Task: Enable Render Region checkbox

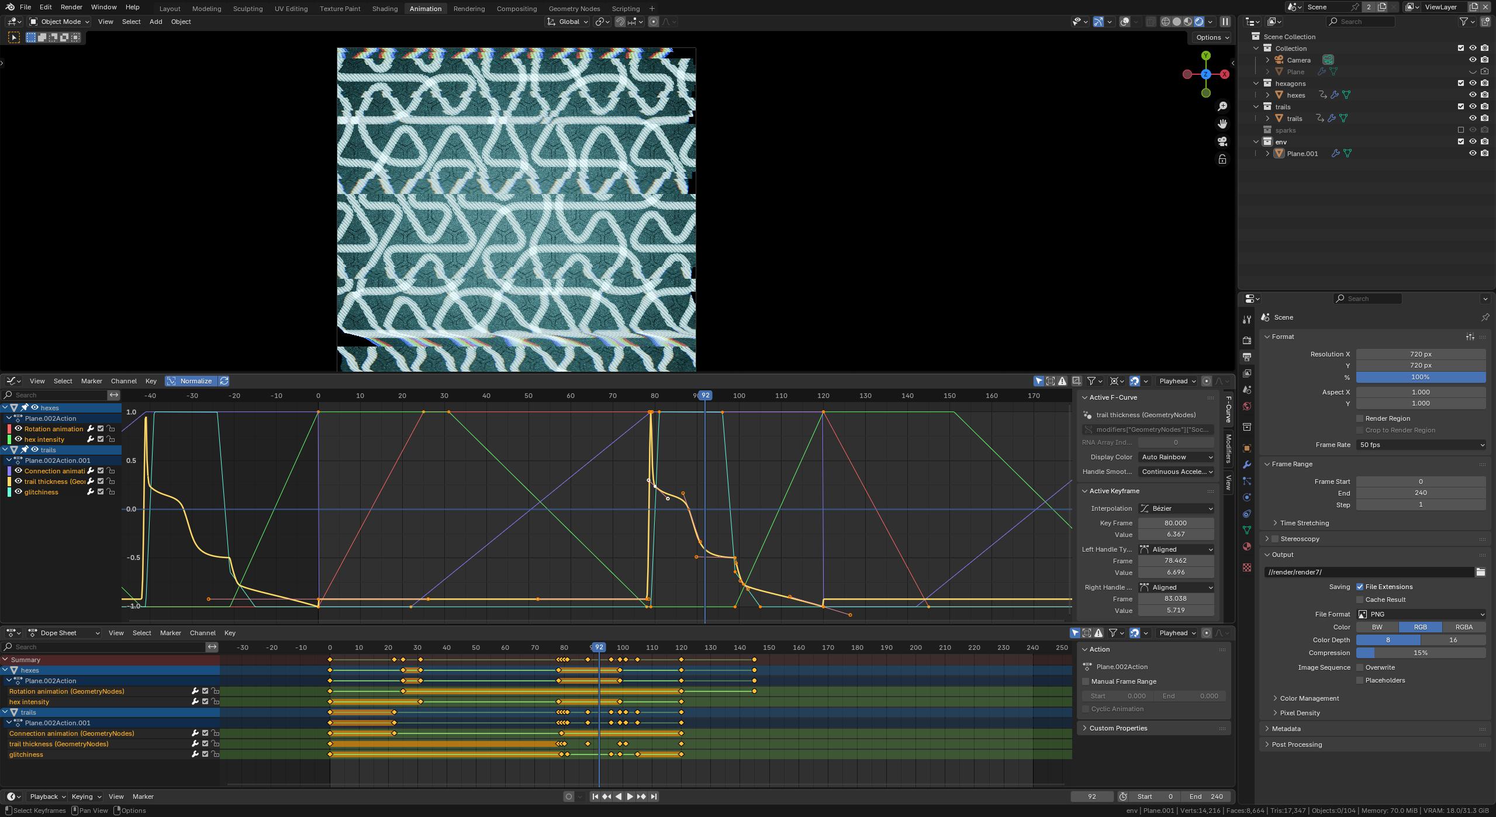Action: coord(1360,418)
